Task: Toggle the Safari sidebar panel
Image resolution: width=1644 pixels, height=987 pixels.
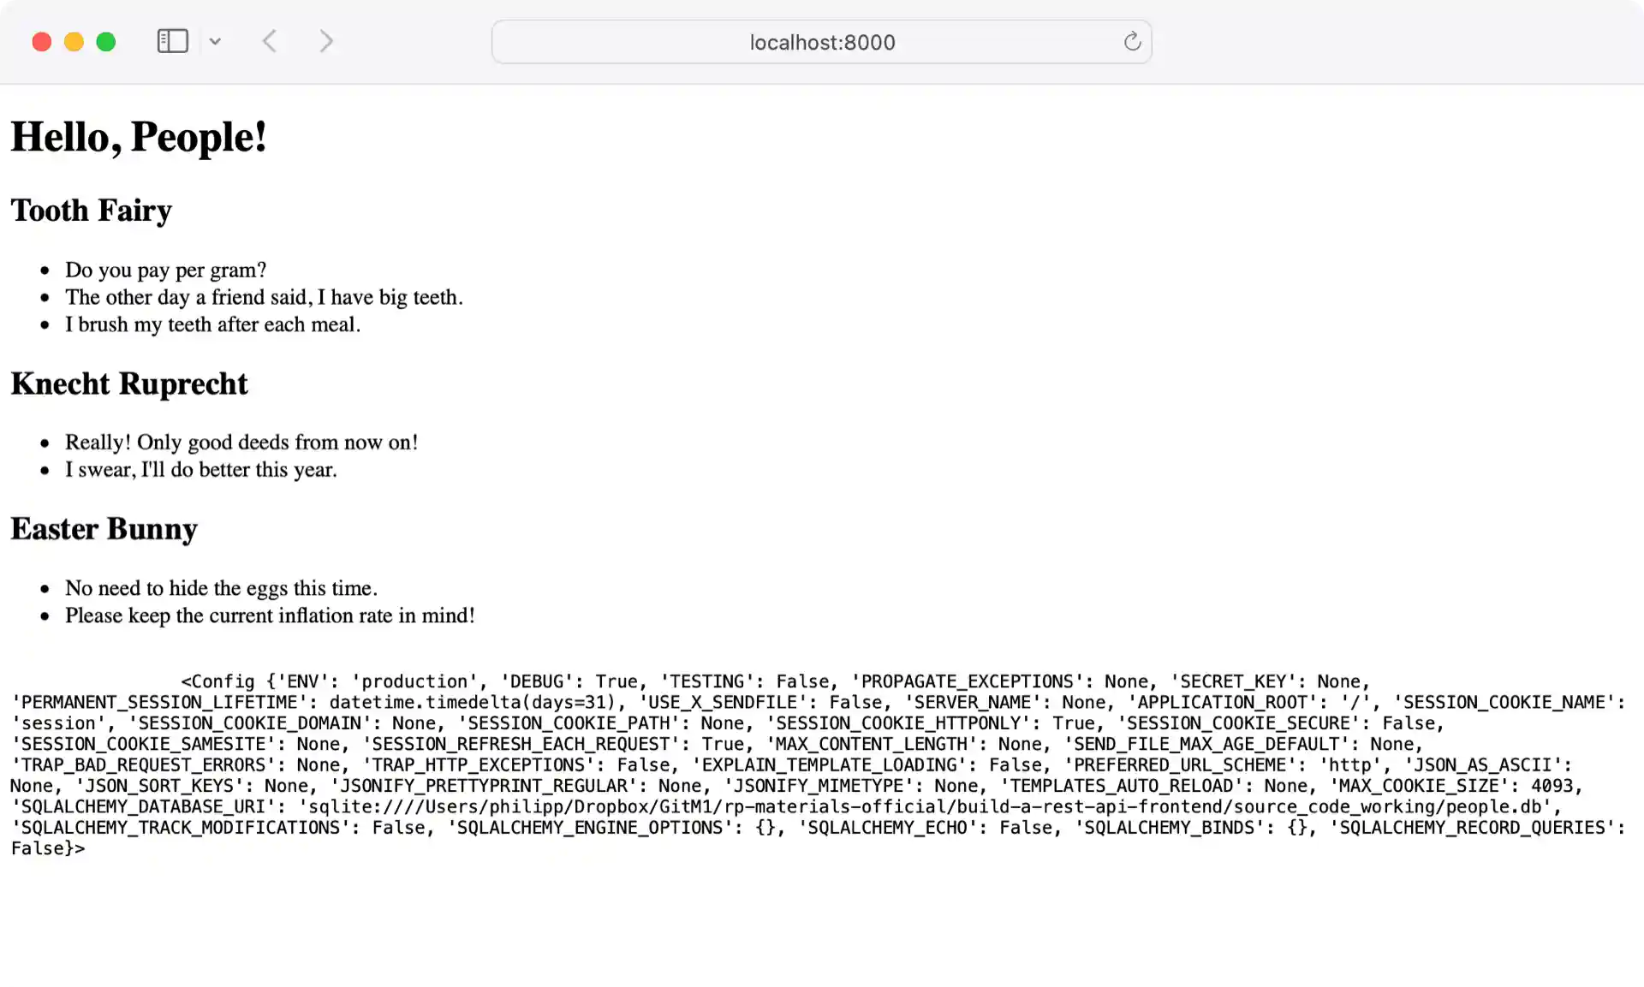Action: coord(172,40)
